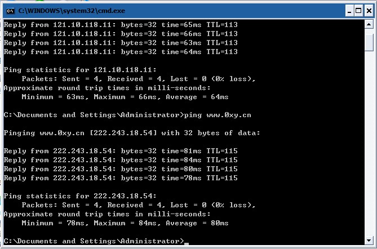
Task: Click the 'ping www.0xy.cn' command text
Action: 218,115
